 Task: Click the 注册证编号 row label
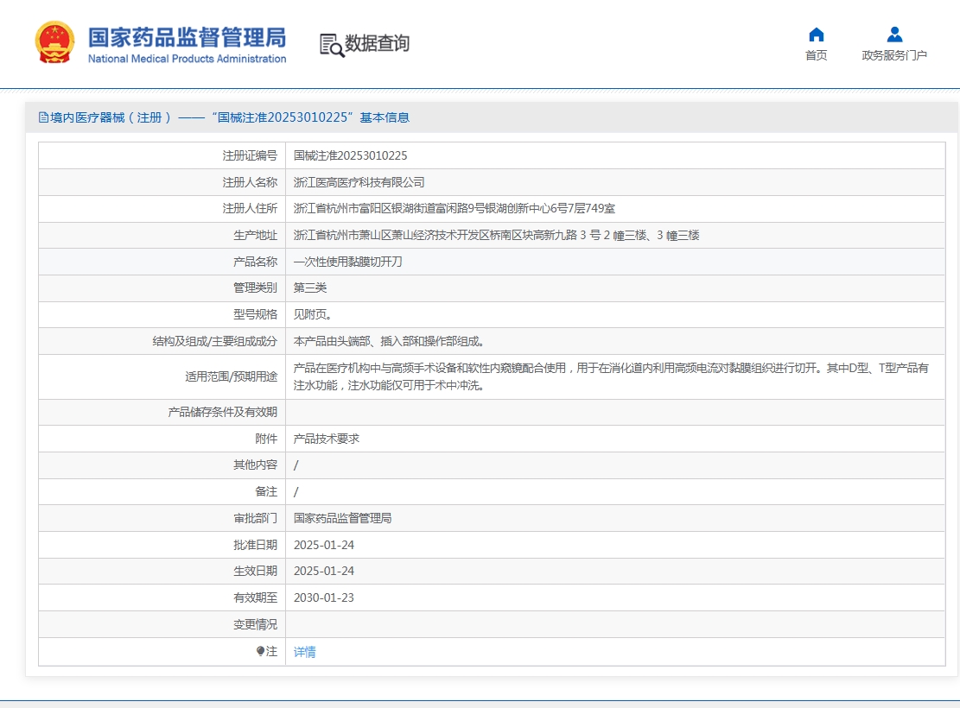250,156
